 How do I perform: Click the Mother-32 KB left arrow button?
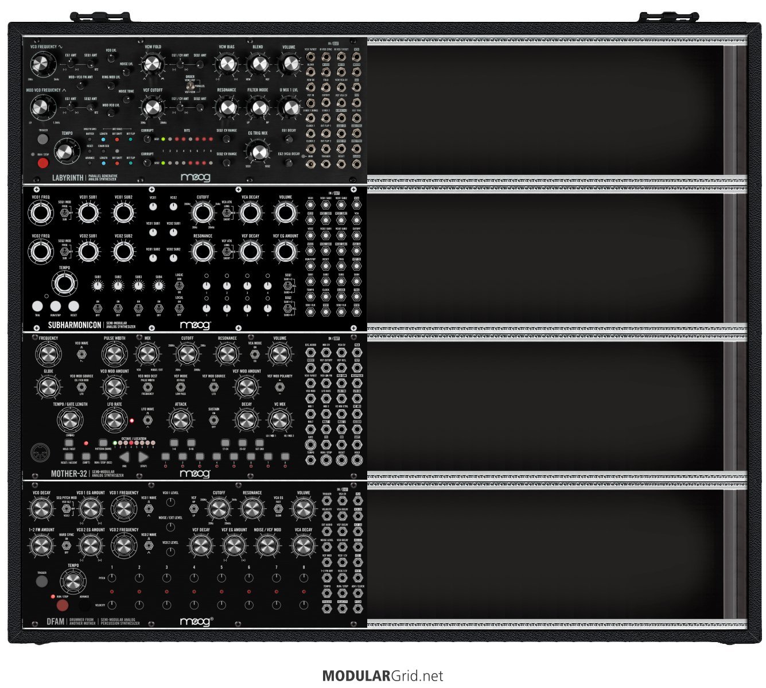(x=124, y=457)
